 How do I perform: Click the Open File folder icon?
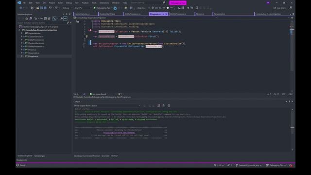[37, 8]
